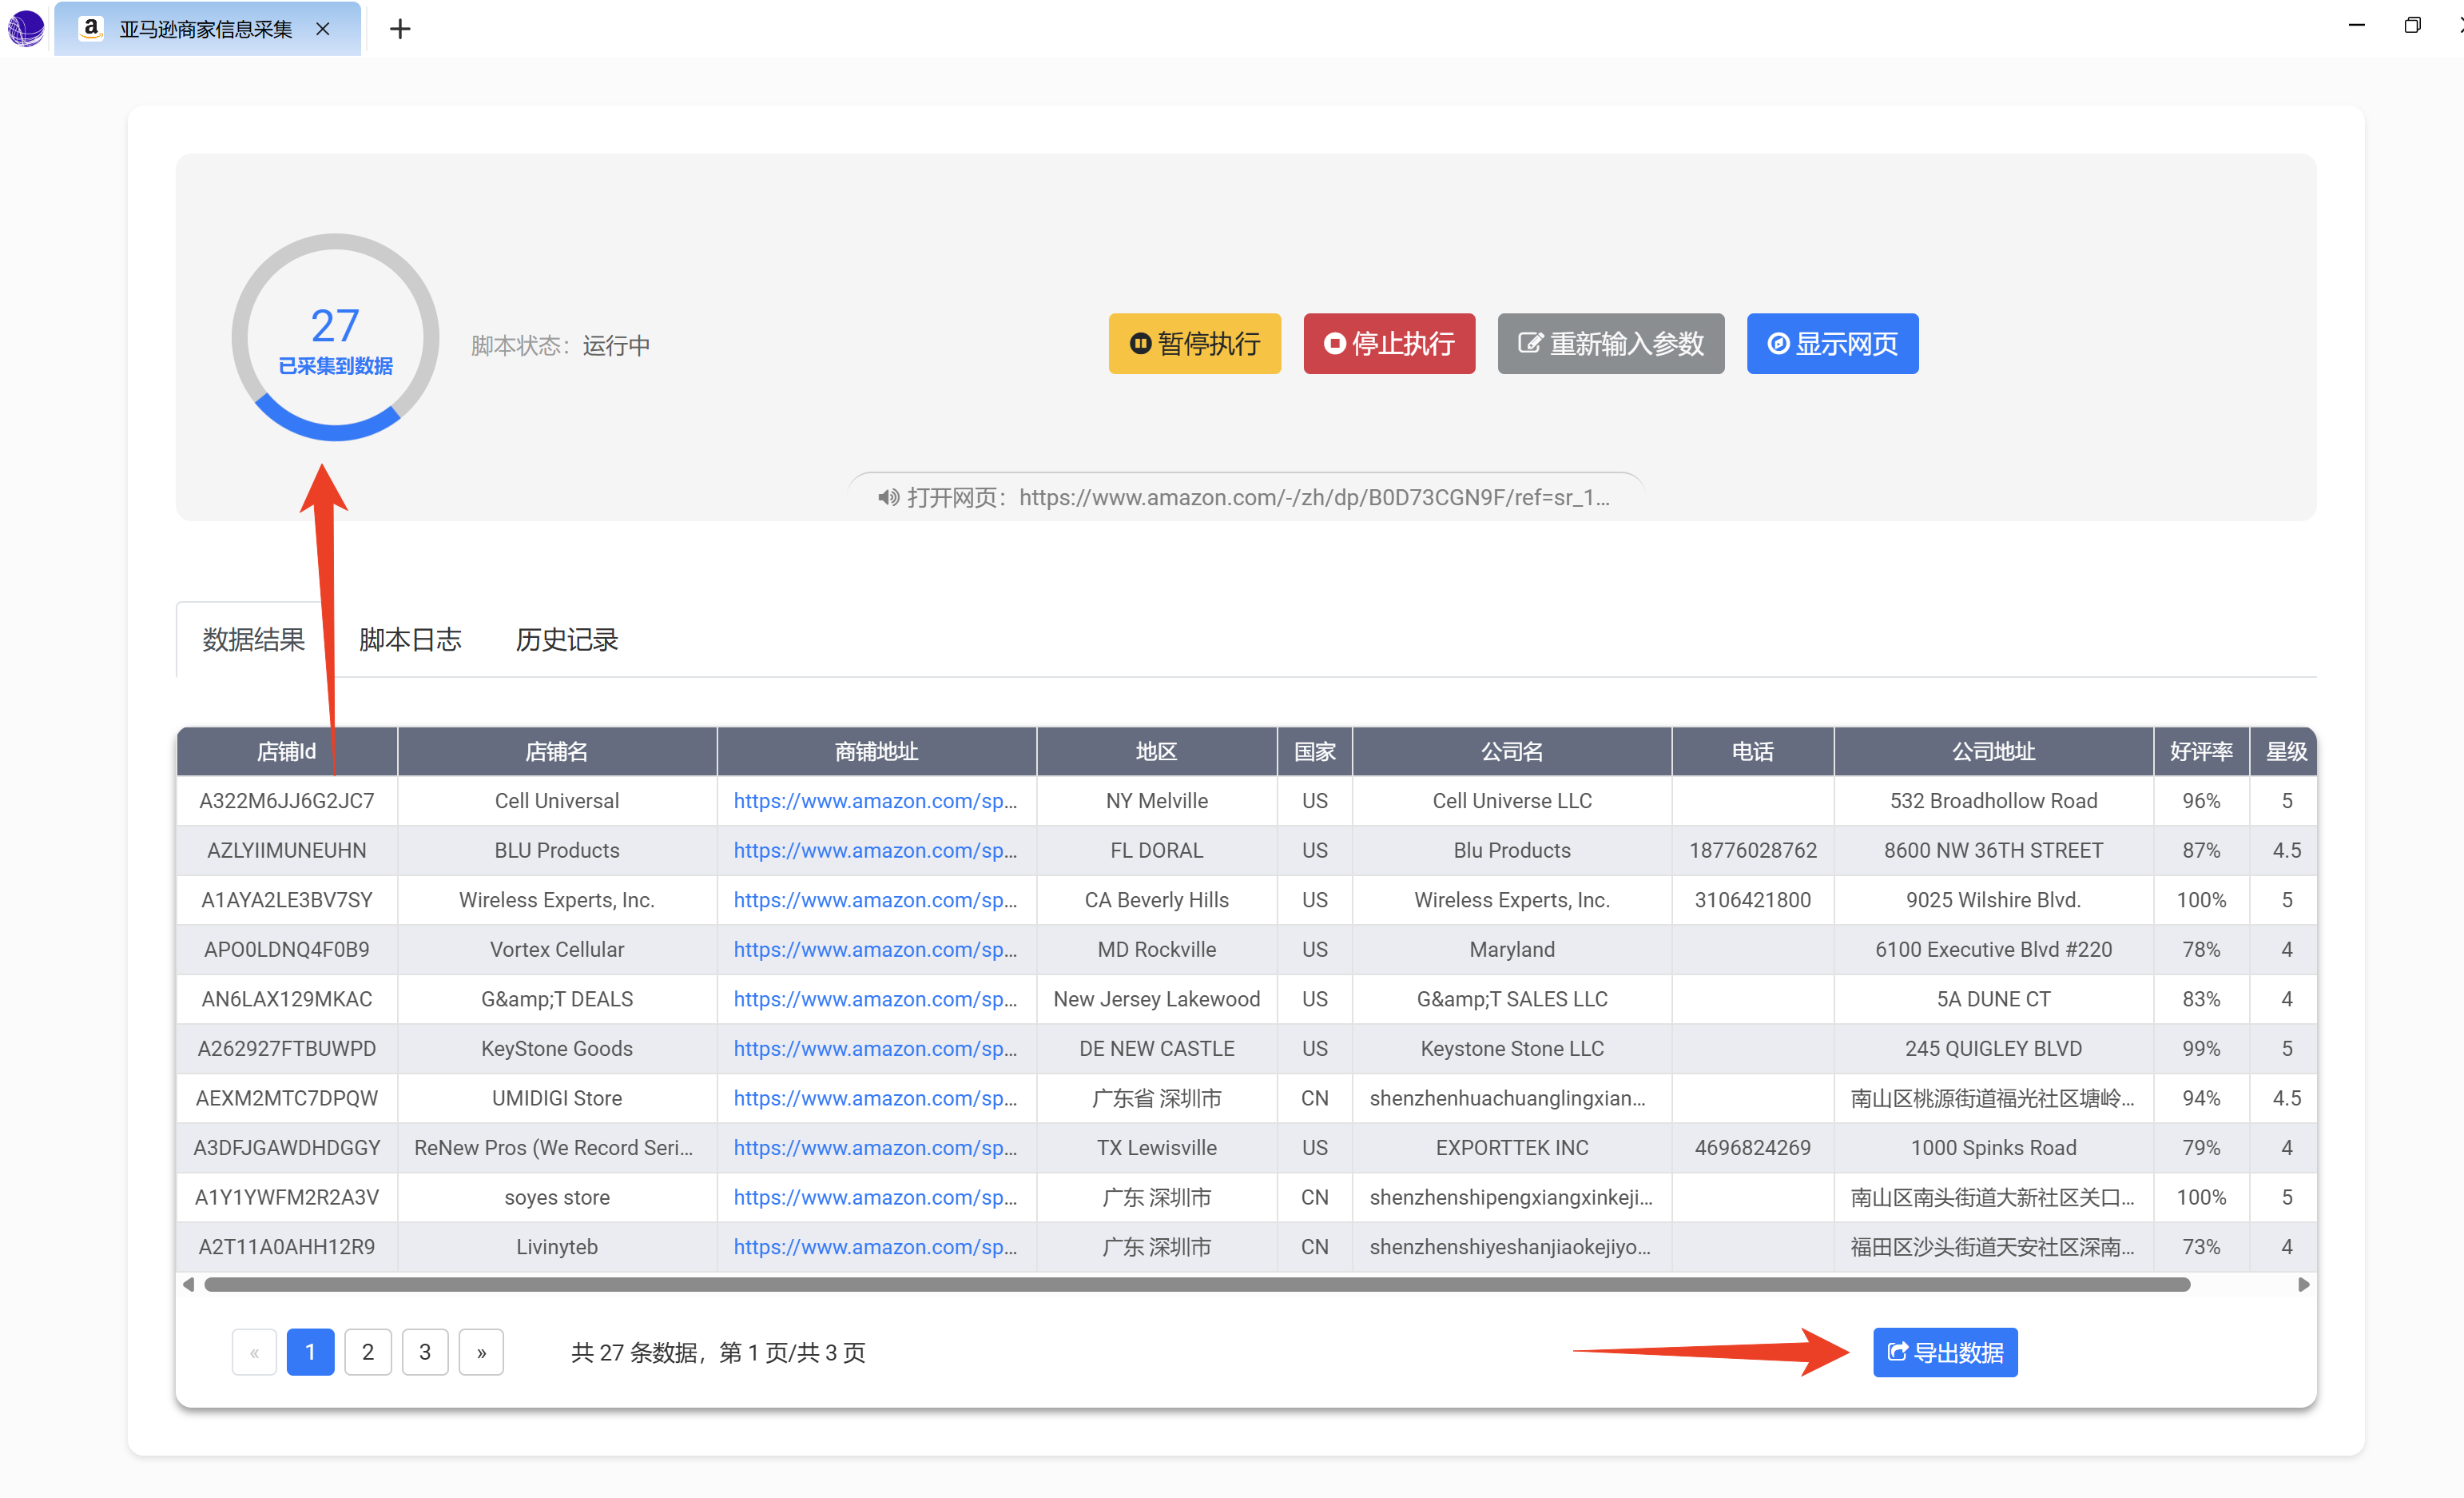Open Vortex Cellular store link
This screenshot has height=1498, width=2464.
[x=875, y=950]
